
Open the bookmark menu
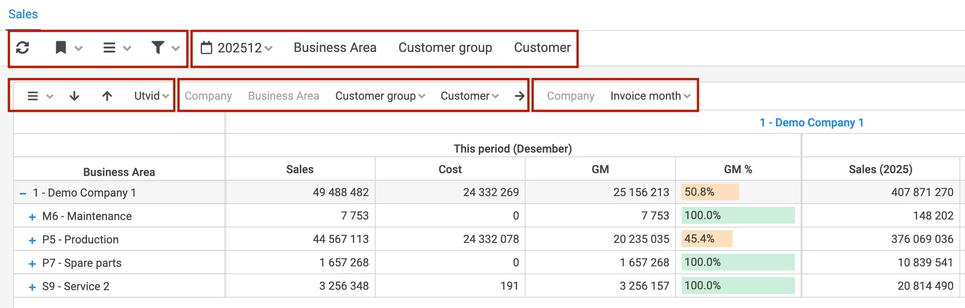(68, 48)
